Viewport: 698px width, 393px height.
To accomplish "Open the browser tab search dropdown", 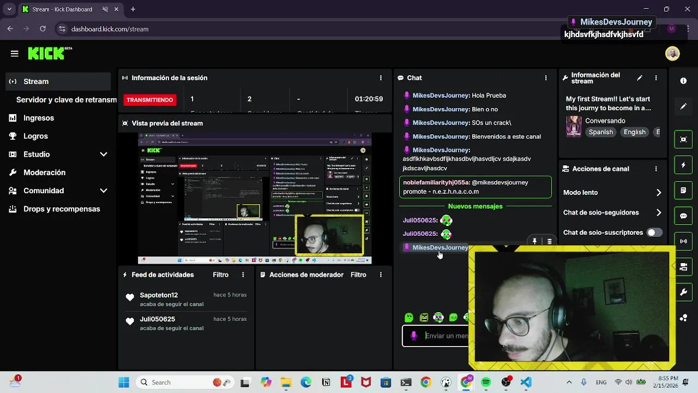I will [x=9, y=9].
